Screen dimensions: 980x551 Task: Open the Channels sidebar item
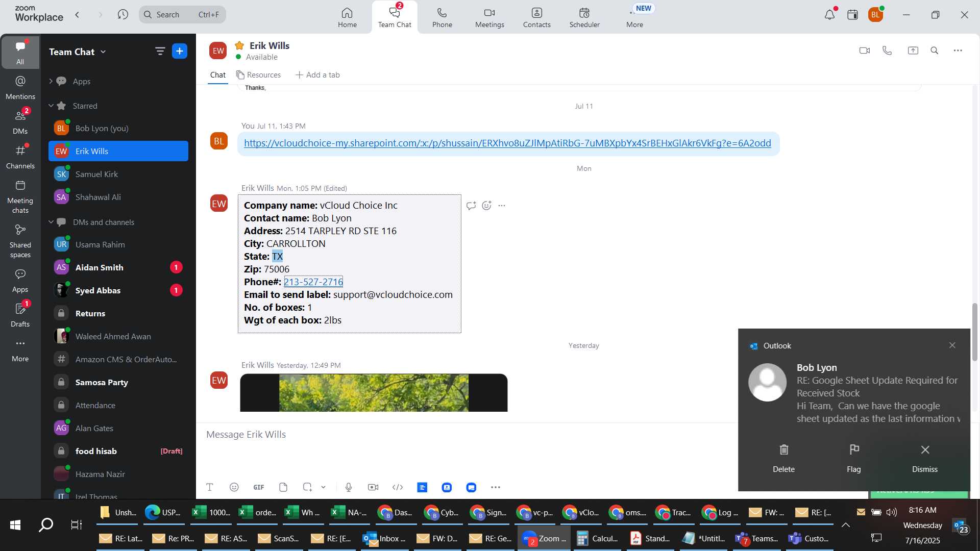20,157
